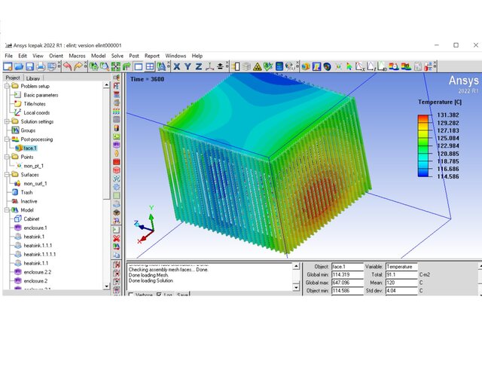Collapse the Surfaces tree node

[x=7, y=175]
